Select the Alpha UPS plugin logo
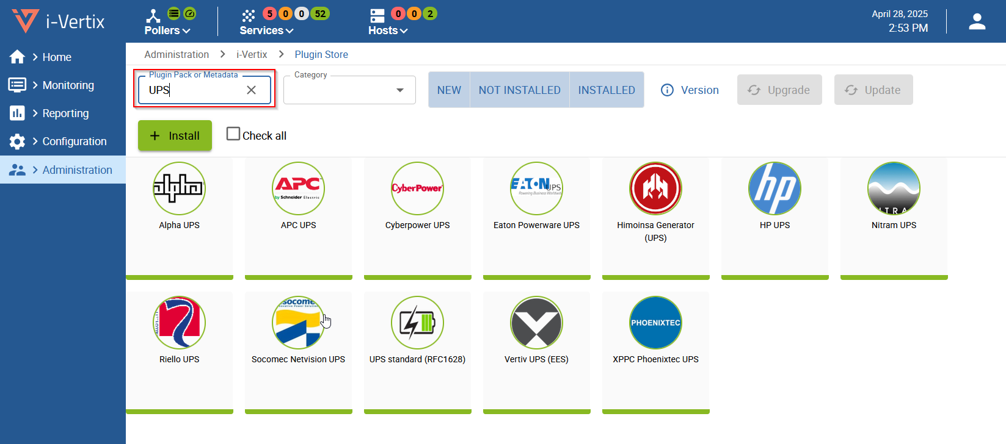The image size is (1006, 444). click(179, 188)
